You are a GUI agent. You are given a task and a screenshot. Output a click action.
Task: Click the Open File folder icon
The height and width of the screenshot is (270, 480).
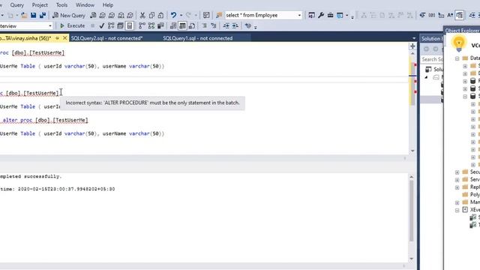click(x=24, y=15)
